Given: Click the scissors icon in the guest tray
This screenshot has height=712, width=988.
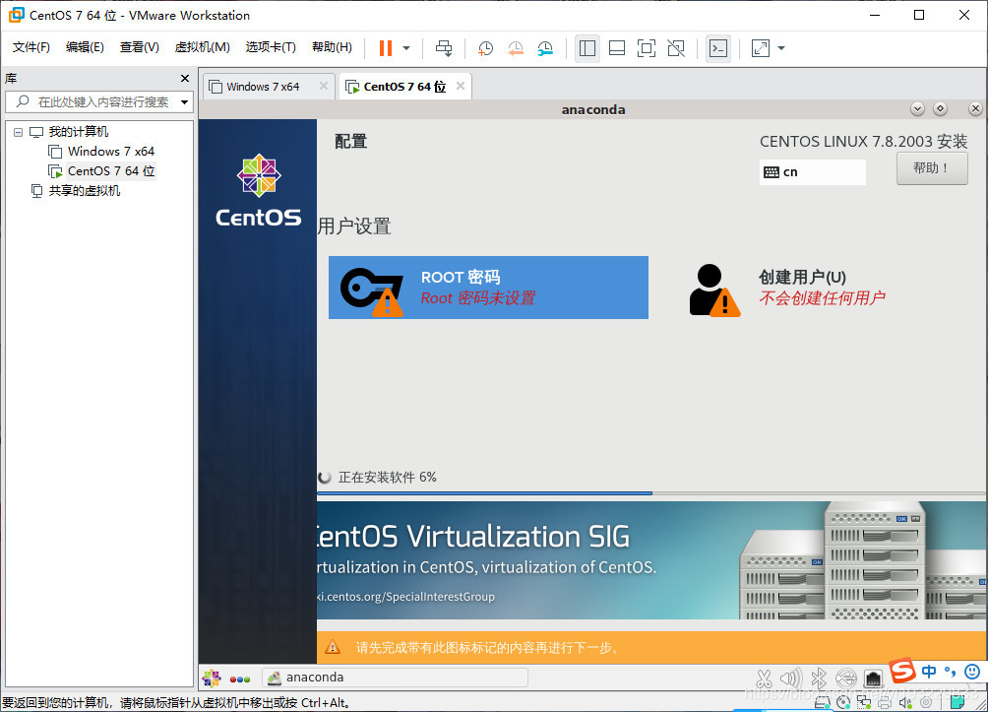Looking at the screenshot, I should (764, 679).
